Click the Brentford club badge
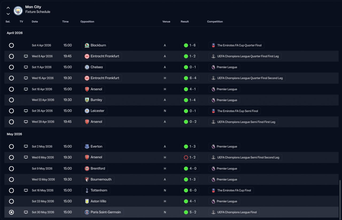 pyautogui.click(x=87, y=168)
